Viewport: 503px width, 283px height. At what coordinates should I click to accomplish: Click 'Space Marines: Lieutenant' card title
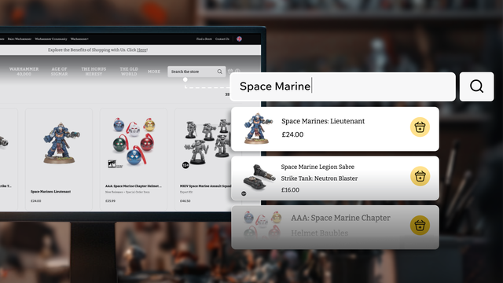[x=50, y=192]
